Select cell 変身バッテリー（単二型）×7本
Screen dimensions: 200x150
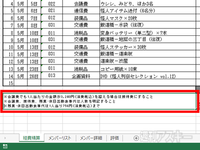pos(148,32)
